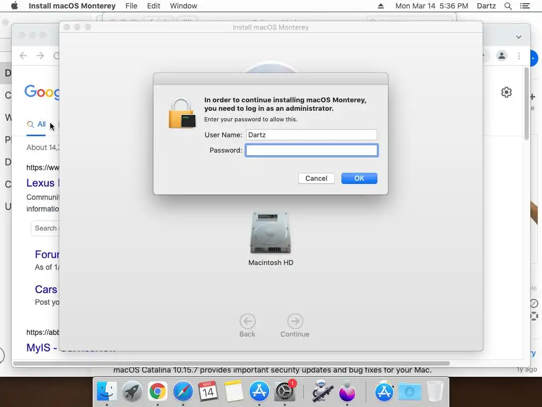Open Chrome three-dot menu

[519, 56]
